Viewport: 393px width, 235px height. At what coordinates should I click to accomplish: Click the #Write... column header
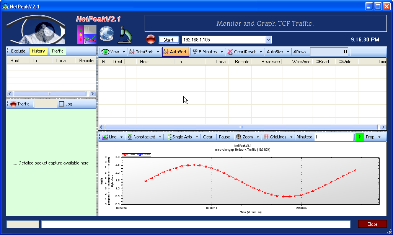pyautogui.click(x=347, y=61)
